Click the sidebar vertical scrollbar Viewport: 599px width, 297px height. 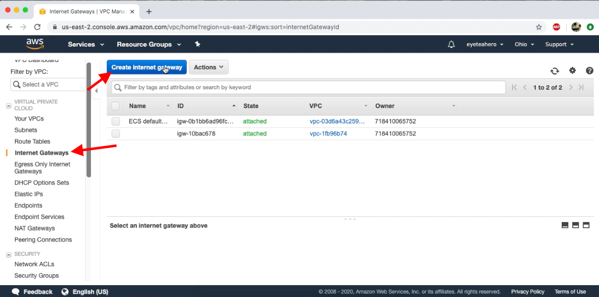click(88, 119)
